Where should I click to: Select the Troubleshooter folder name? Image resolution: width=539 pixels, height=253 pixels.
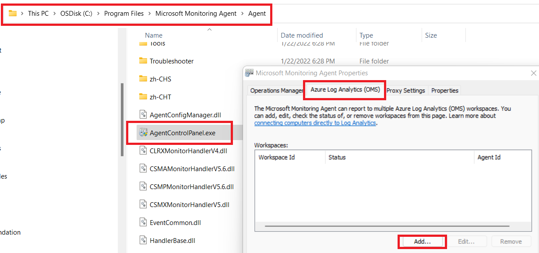click(172, 61)
